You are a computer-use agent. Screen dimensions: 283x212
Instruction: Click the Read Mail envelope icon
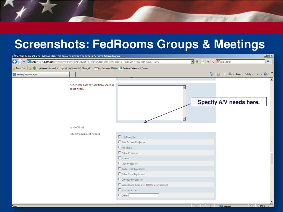(226, 74)
